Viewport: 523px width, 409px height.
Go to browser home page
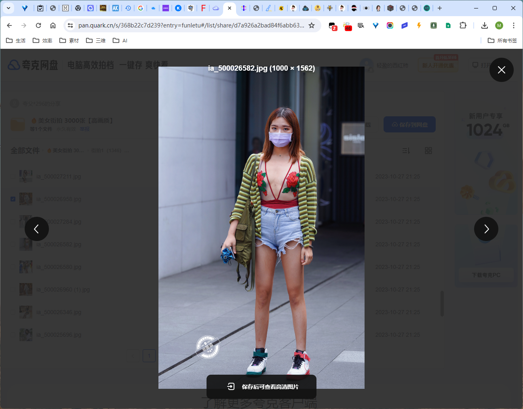click(53, 25)
